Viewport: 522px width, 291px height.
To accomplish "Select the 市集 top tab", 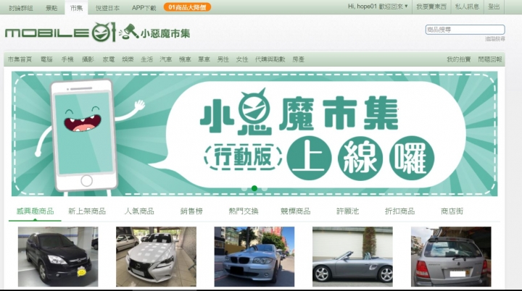I will (x=76, y=8).
